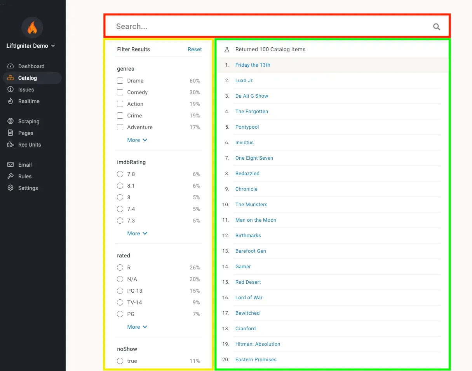Click the Rec Units puzzle icon
This screenshot has height=371, width=472.
point(10,145)
